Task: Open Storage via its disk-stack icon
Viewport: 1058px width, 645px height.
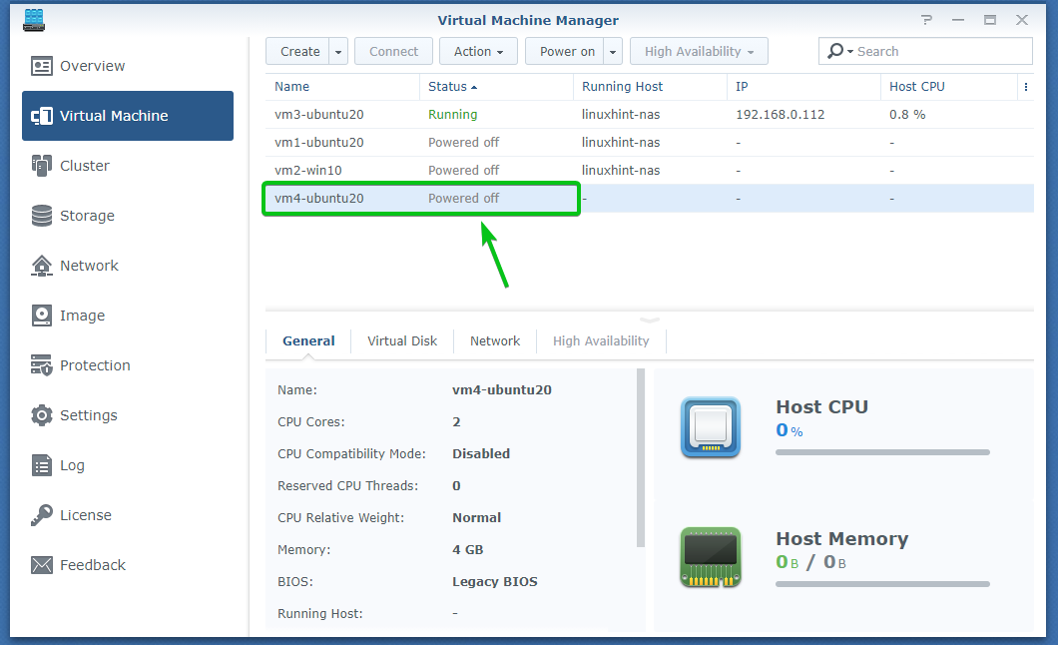Action: click(x=42, y=216)
